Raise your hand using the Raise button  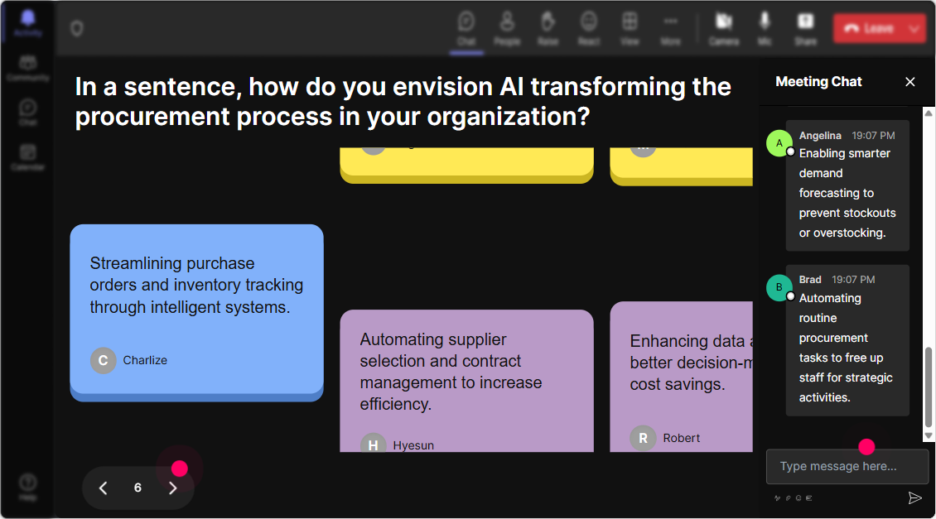coord(548,29)
